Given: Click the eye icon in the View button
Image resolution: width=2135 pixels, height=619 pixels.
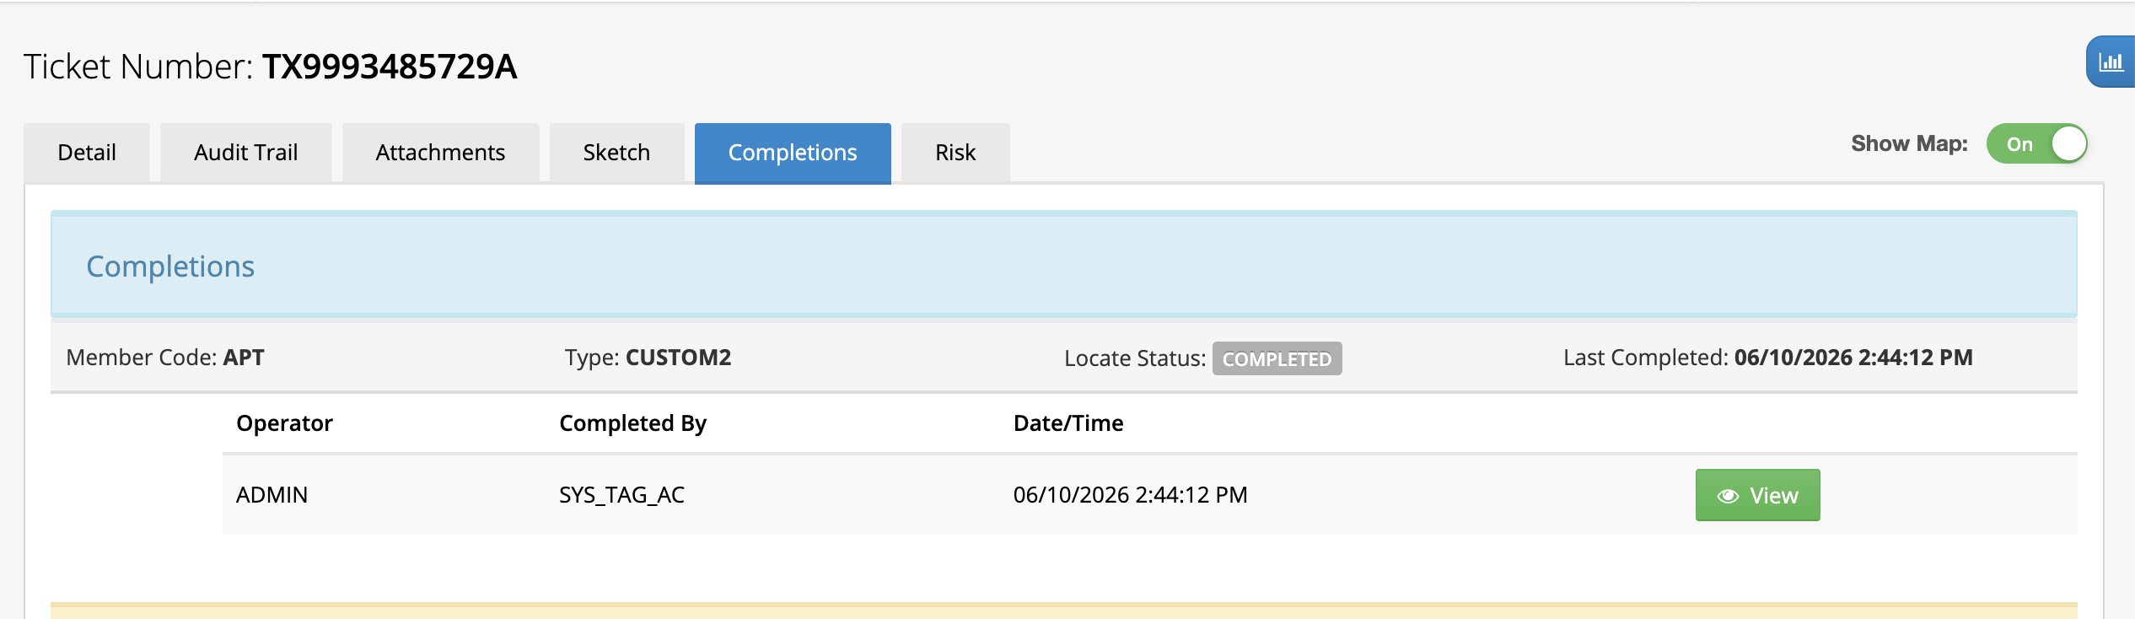Looking at the screenshot, I should (1728, 496).
